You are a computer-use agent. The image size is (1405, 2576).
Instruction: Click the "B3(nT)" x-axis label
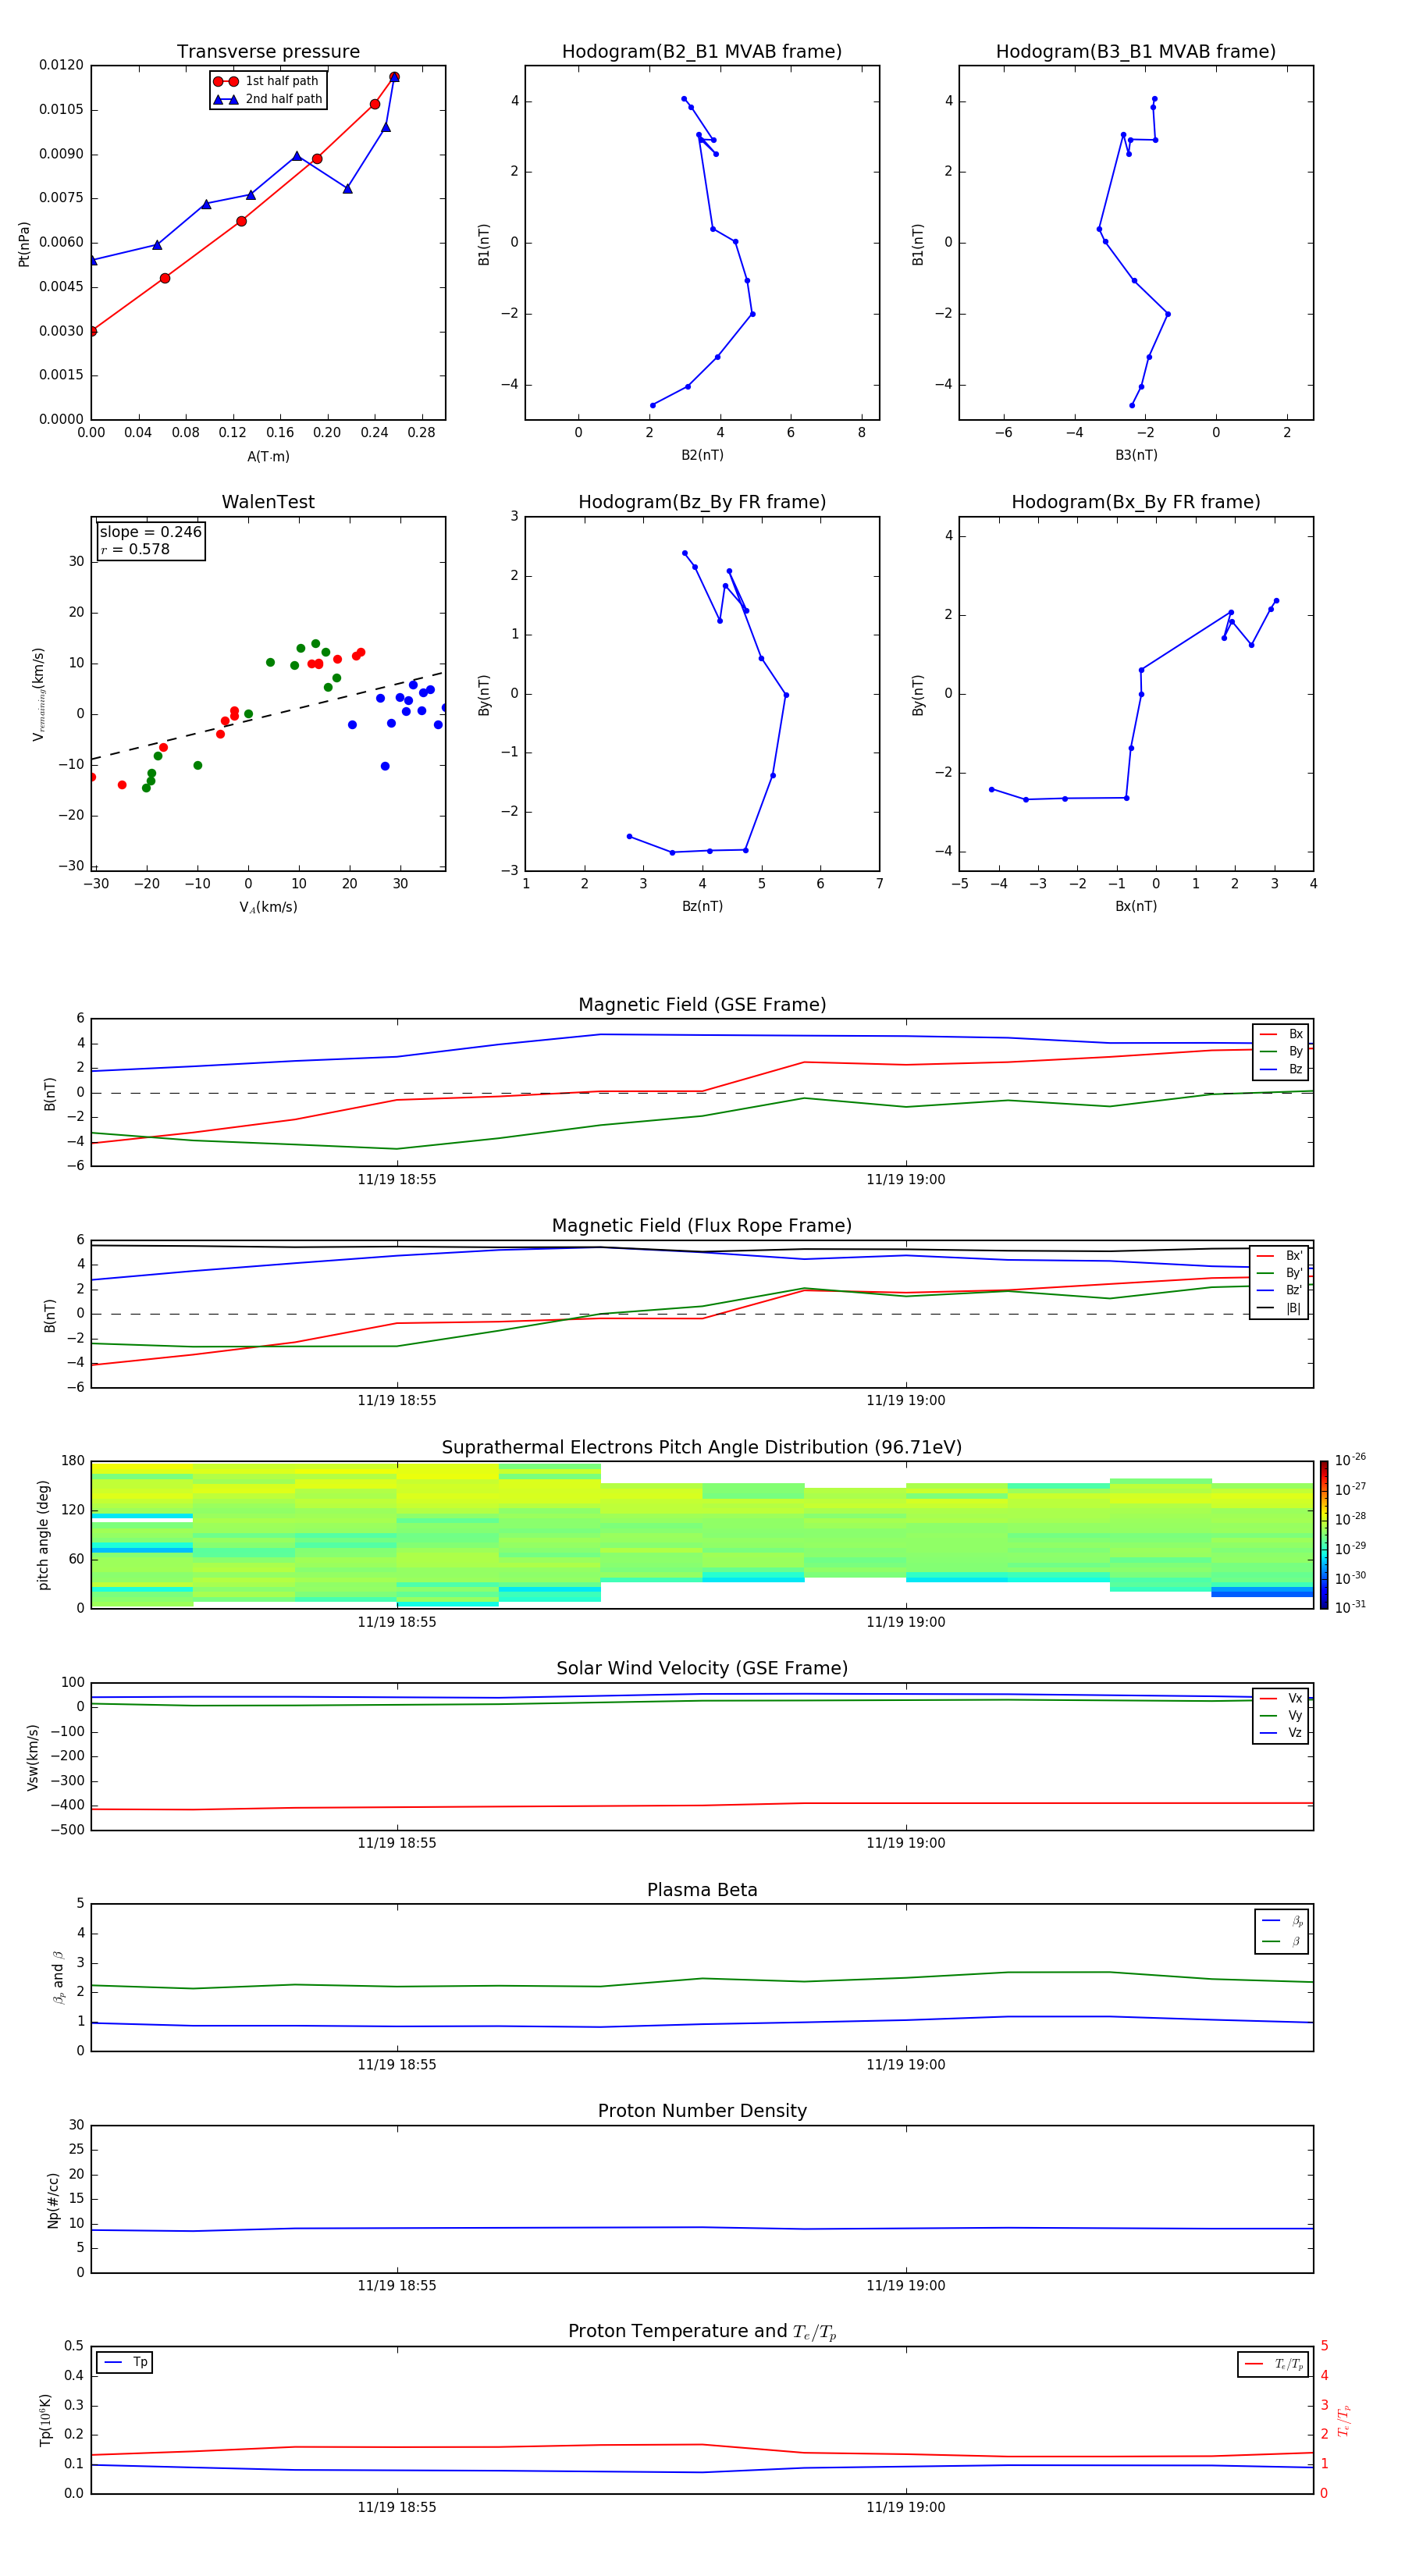1136,455
